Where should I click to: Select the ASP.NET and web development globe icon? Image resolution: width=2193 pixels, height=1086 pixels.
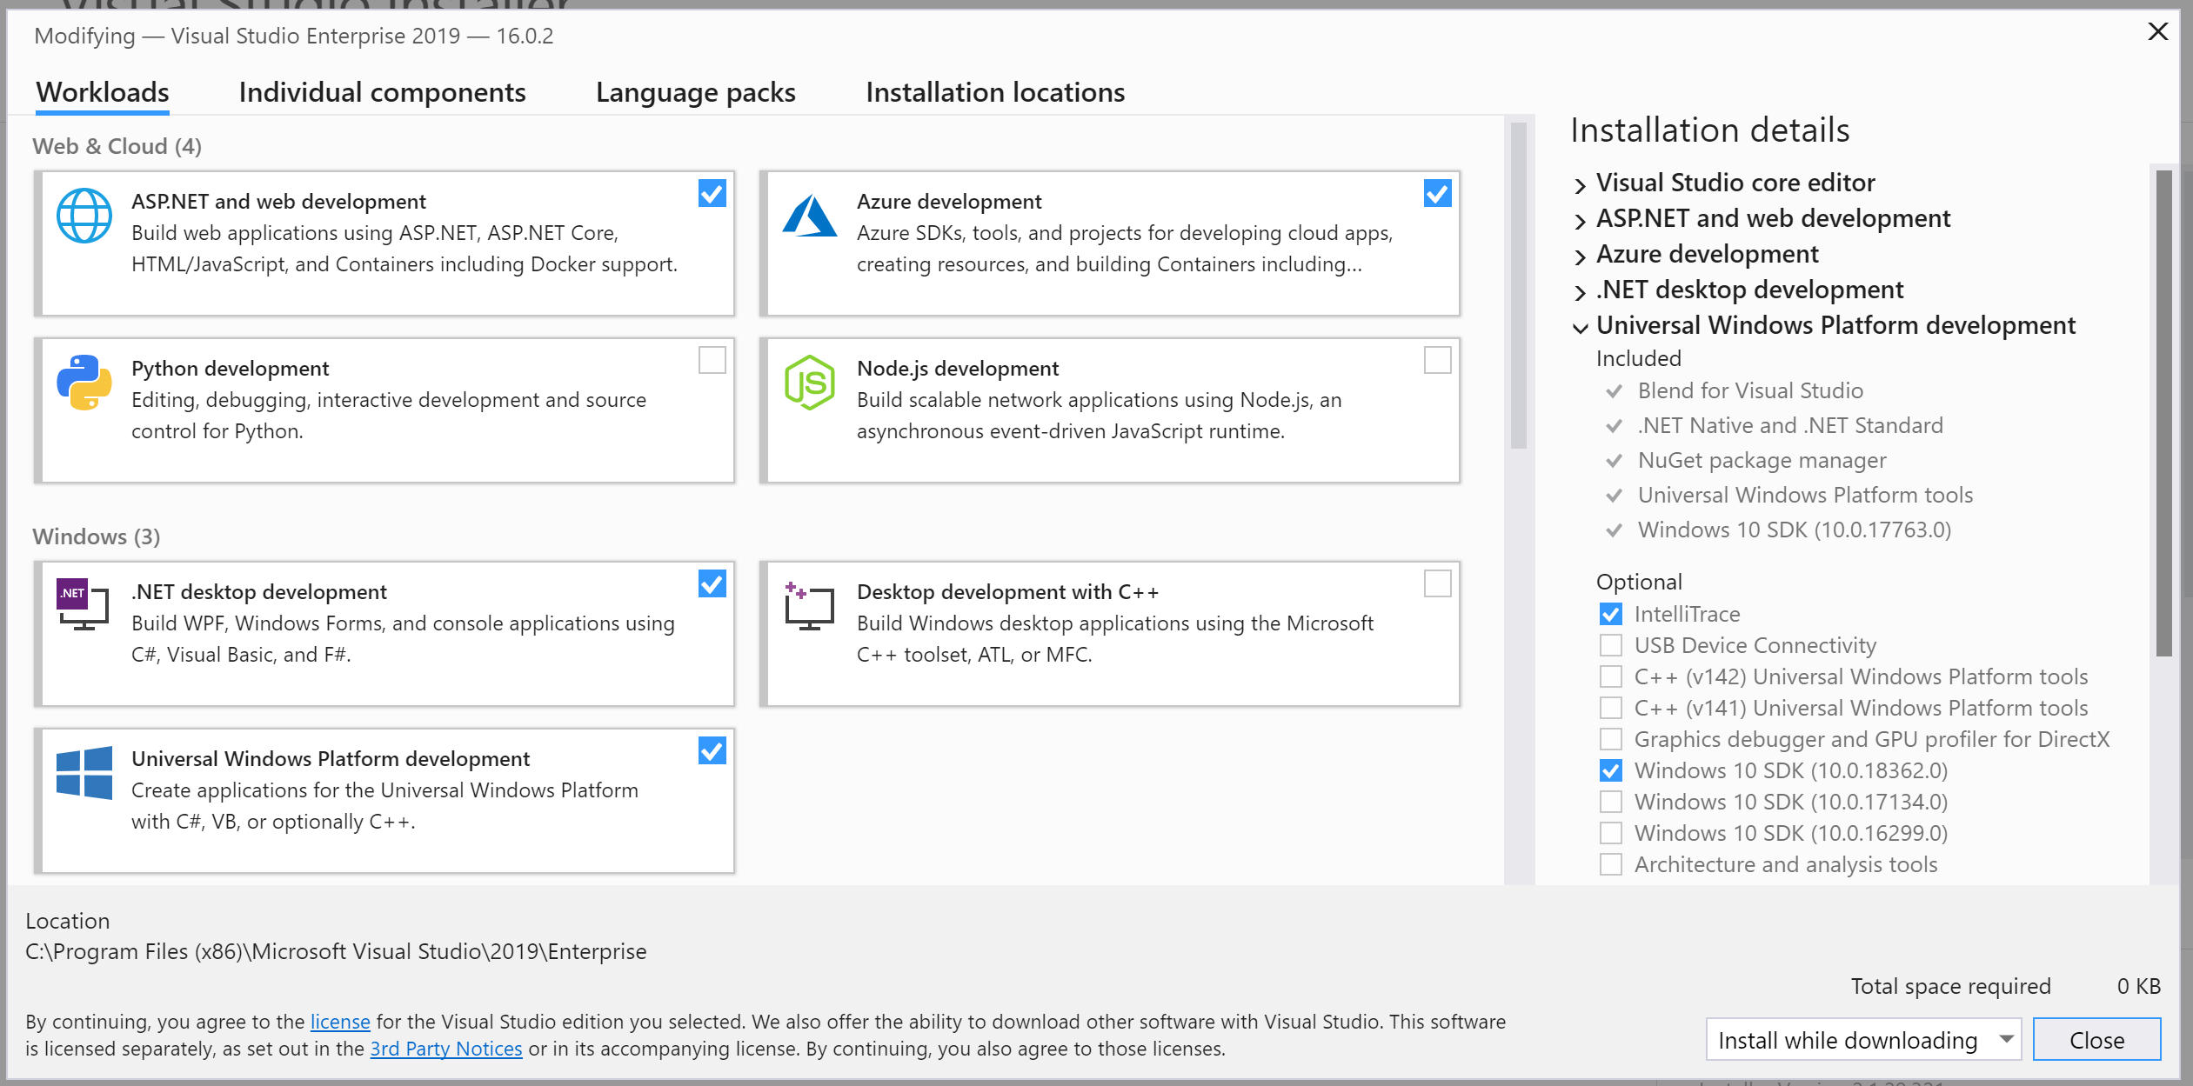pos(84,216)
